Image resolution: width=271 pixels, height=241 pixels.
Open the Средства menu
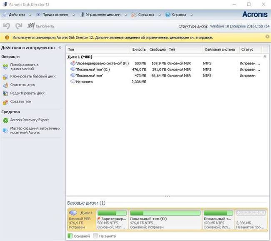(x=146, y=15)
